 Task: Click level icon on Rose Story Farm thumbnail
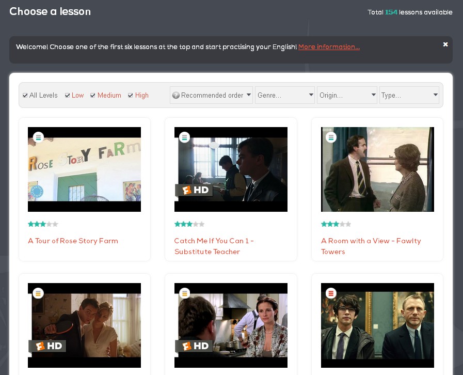coord(38,137)
